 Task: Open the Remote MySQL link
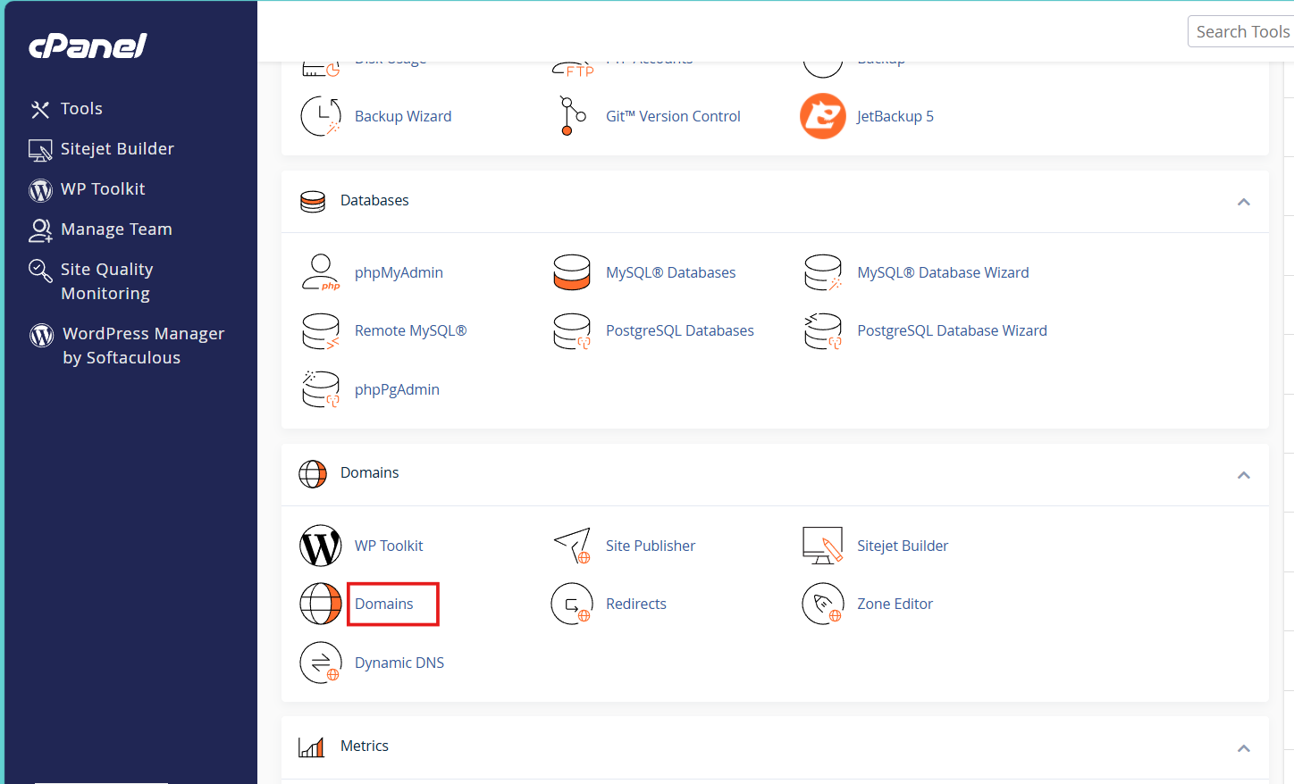pyautogui.click(x=411, y=330)
